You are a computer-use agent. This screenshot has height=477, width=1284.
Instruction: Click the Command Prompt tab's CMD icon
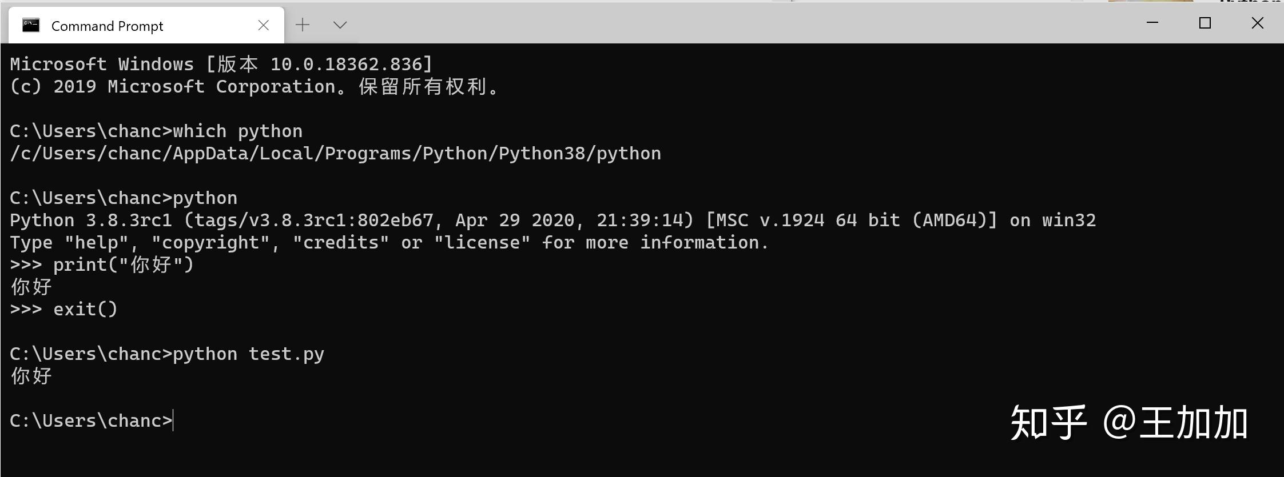click(x=30, y=25)
